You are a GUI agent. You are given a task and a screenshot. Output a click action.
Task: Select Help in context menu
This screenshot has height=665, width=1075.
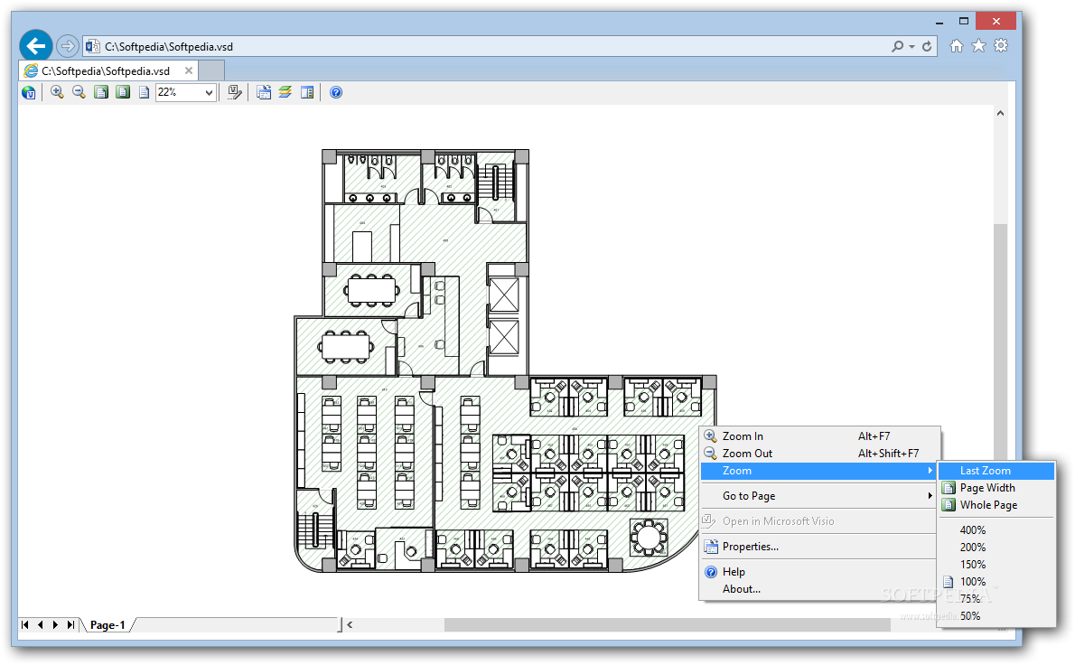pos(819,572)
